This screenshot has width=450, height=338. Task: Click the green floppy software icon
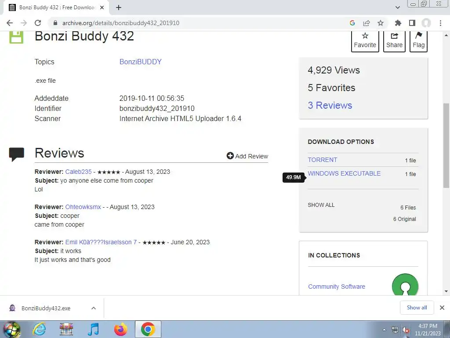click(16, 37)
